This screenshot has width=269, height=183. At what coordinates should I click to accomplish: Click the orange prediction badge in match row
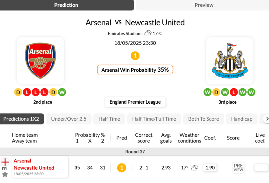pyautogui.click(x=121, y=168)
